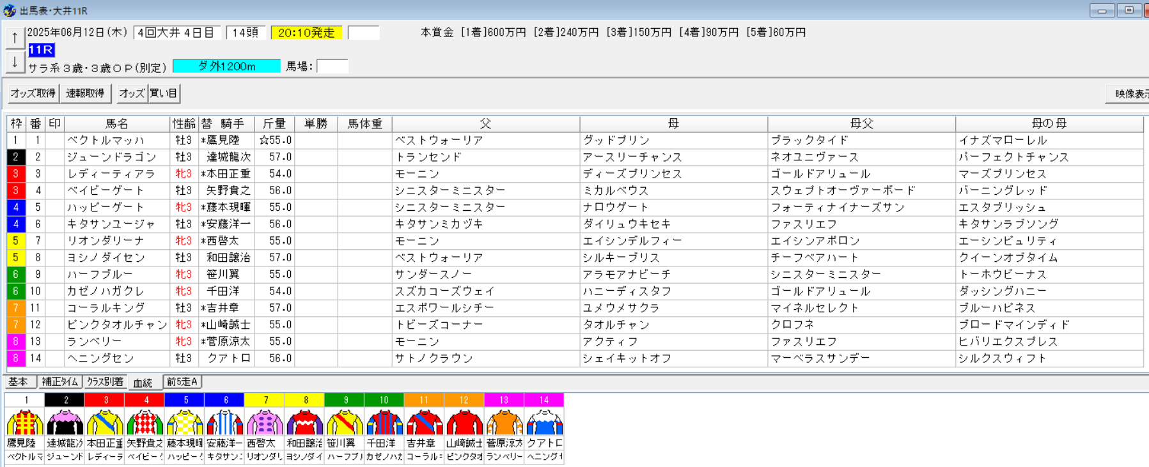Click the cyan ダ外1200m course field
The image size is (1149, 467).
(x=226, y=66)
